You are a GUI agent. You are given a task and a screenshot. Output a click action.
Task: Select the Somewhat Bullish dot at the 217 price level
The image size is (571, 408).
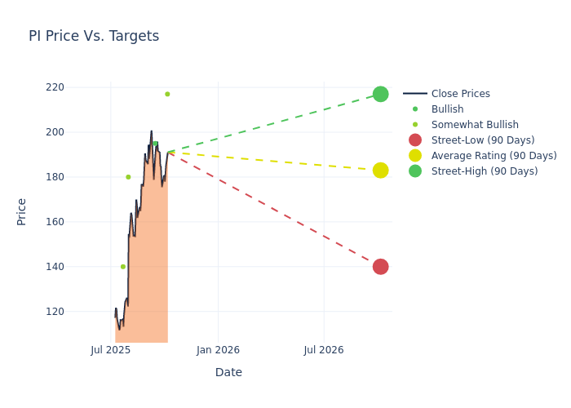167,94
